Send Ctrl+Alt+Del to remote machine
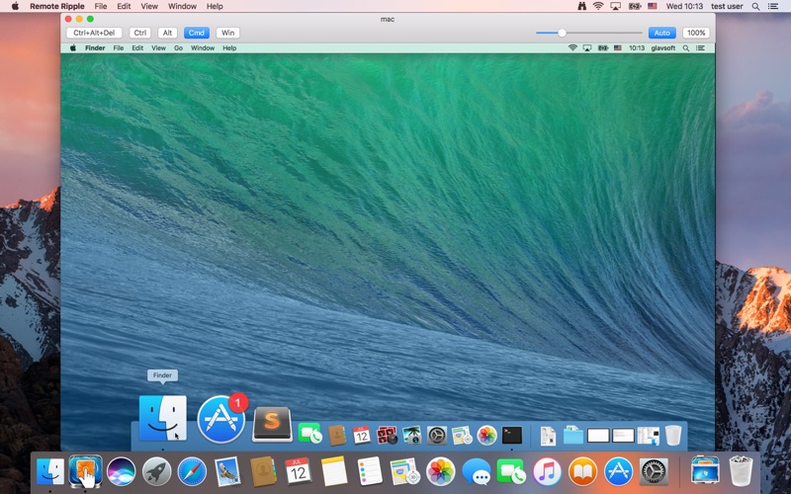The image size is (791, 494). tap(94, 33)
